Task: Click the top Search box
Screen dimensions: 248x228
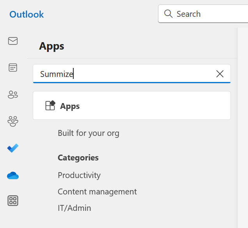Action: coord(203,14)
